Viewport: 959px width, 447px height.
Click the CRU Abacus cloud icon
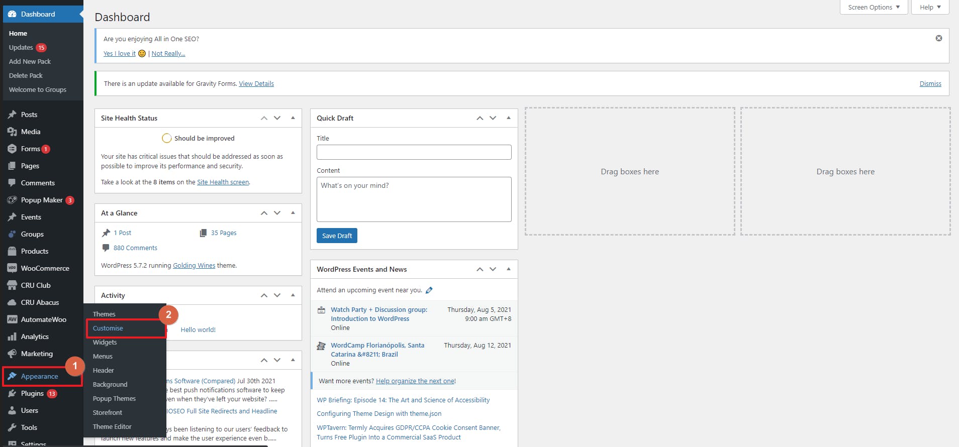(12, 302)
